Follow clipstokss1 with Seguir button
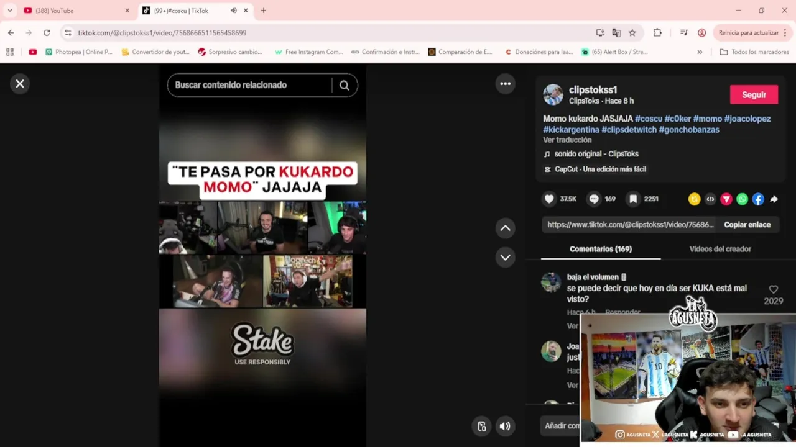This screenshot has width=796, height=447. click(754, 95)
